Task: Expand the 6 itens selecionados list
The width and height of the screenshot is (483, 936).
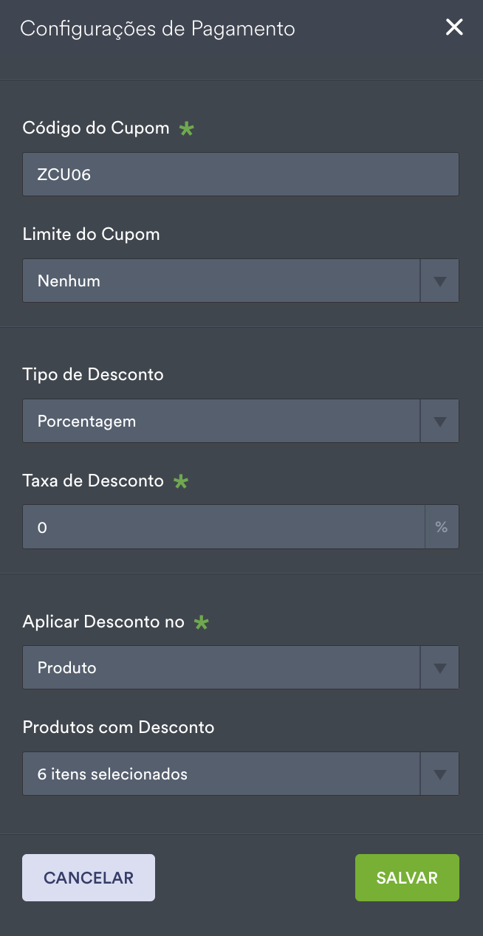Action: (x=221, y=774)
